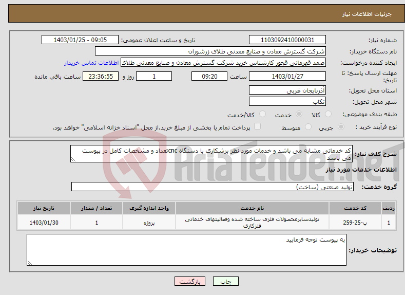Click the چاپ print button

[226, 281]
